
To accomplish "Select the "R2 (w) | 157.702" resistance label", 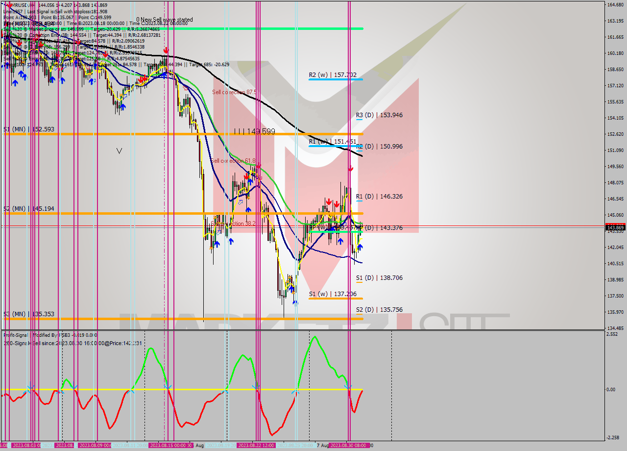I will pos(334,75).
